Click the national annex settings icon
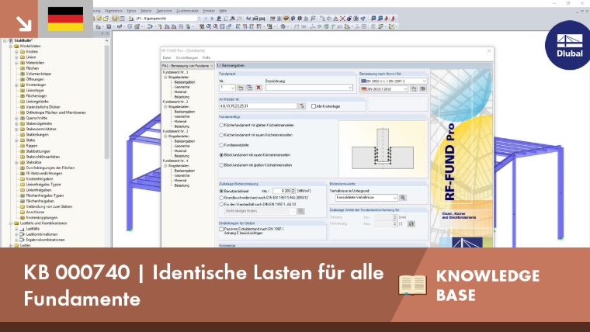Image resolution: width=590 pixels, height=332 pixels. pos(423,89)
